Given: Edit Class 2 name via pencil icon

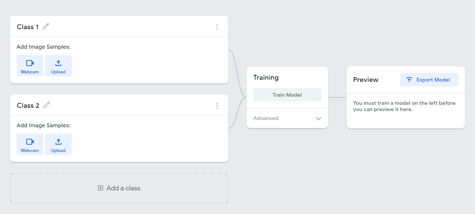Looking at the screenshot, I should 46,105.
